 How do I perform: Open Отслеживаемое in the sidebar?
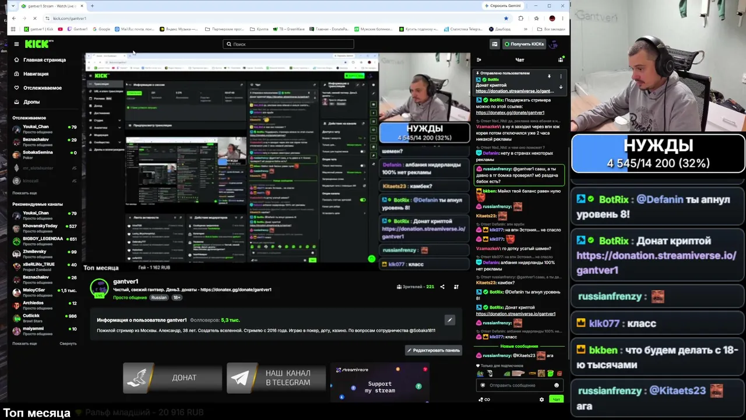[38, 87]
